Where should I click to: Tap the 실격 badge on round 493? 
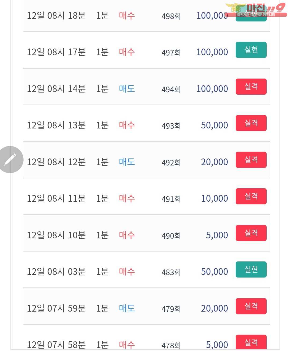tap(251, 123)
